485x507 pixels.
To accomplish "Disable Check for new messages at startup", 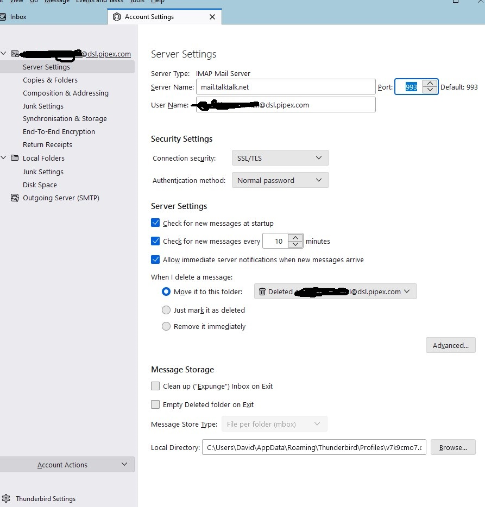I will point(156,223).
